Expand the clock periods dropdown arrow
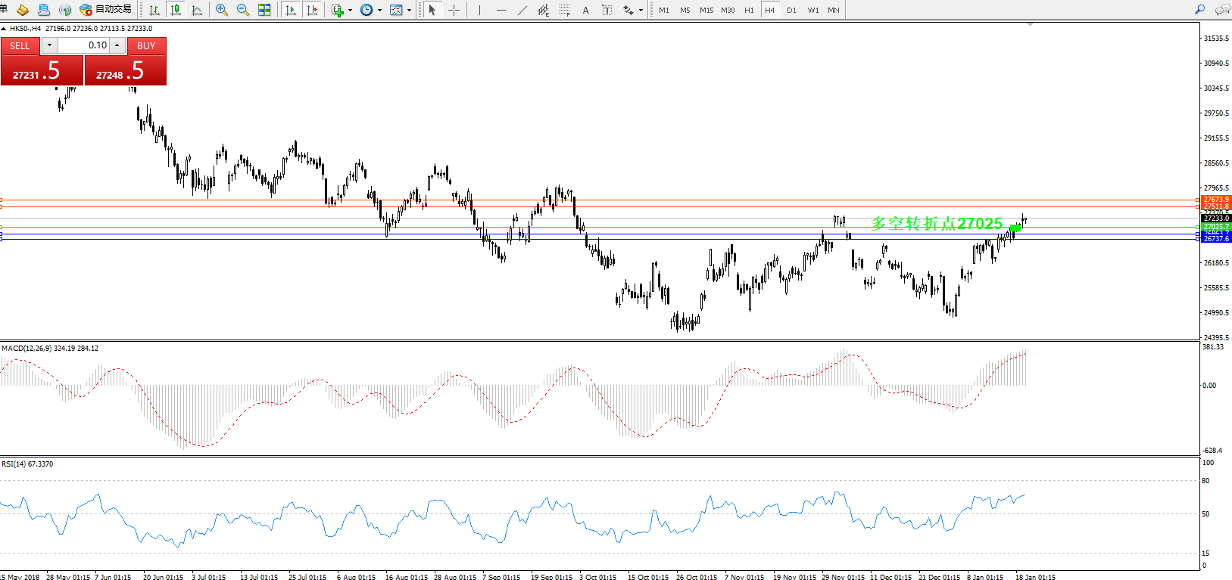 (379, 11)
